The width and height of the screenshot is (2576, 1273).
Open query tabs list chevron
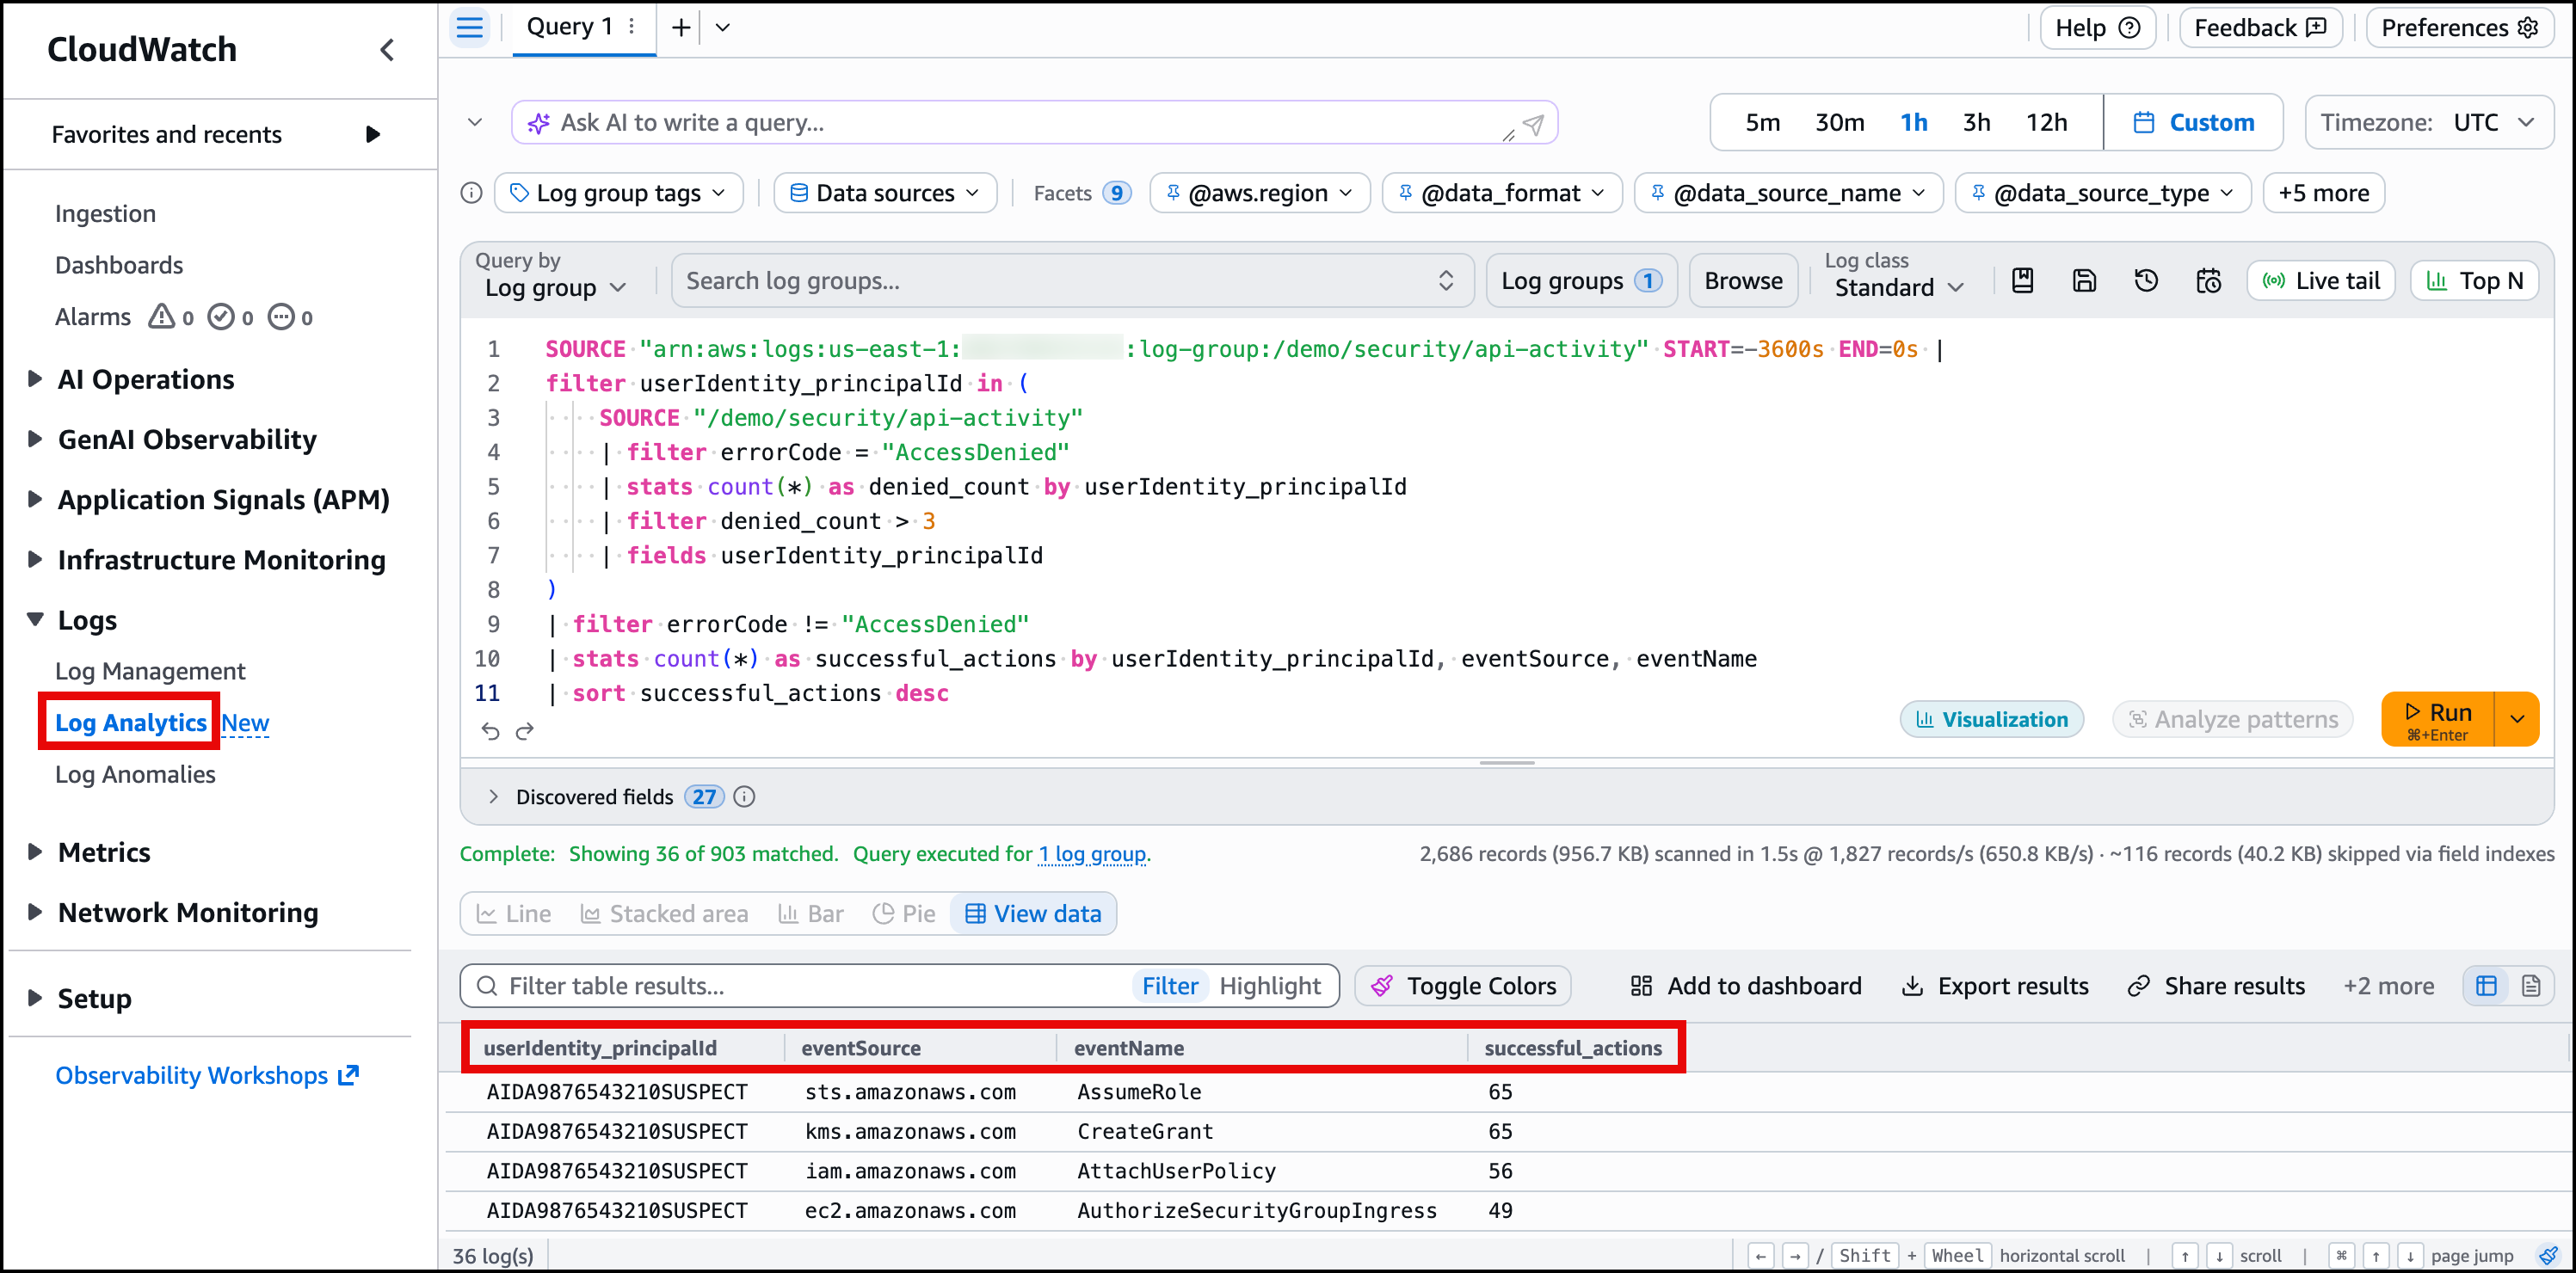[x=723, y=27]
